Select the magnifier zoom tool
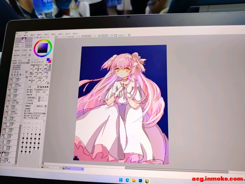This screenshot has height=184, width=245. (x=35, y=62)
